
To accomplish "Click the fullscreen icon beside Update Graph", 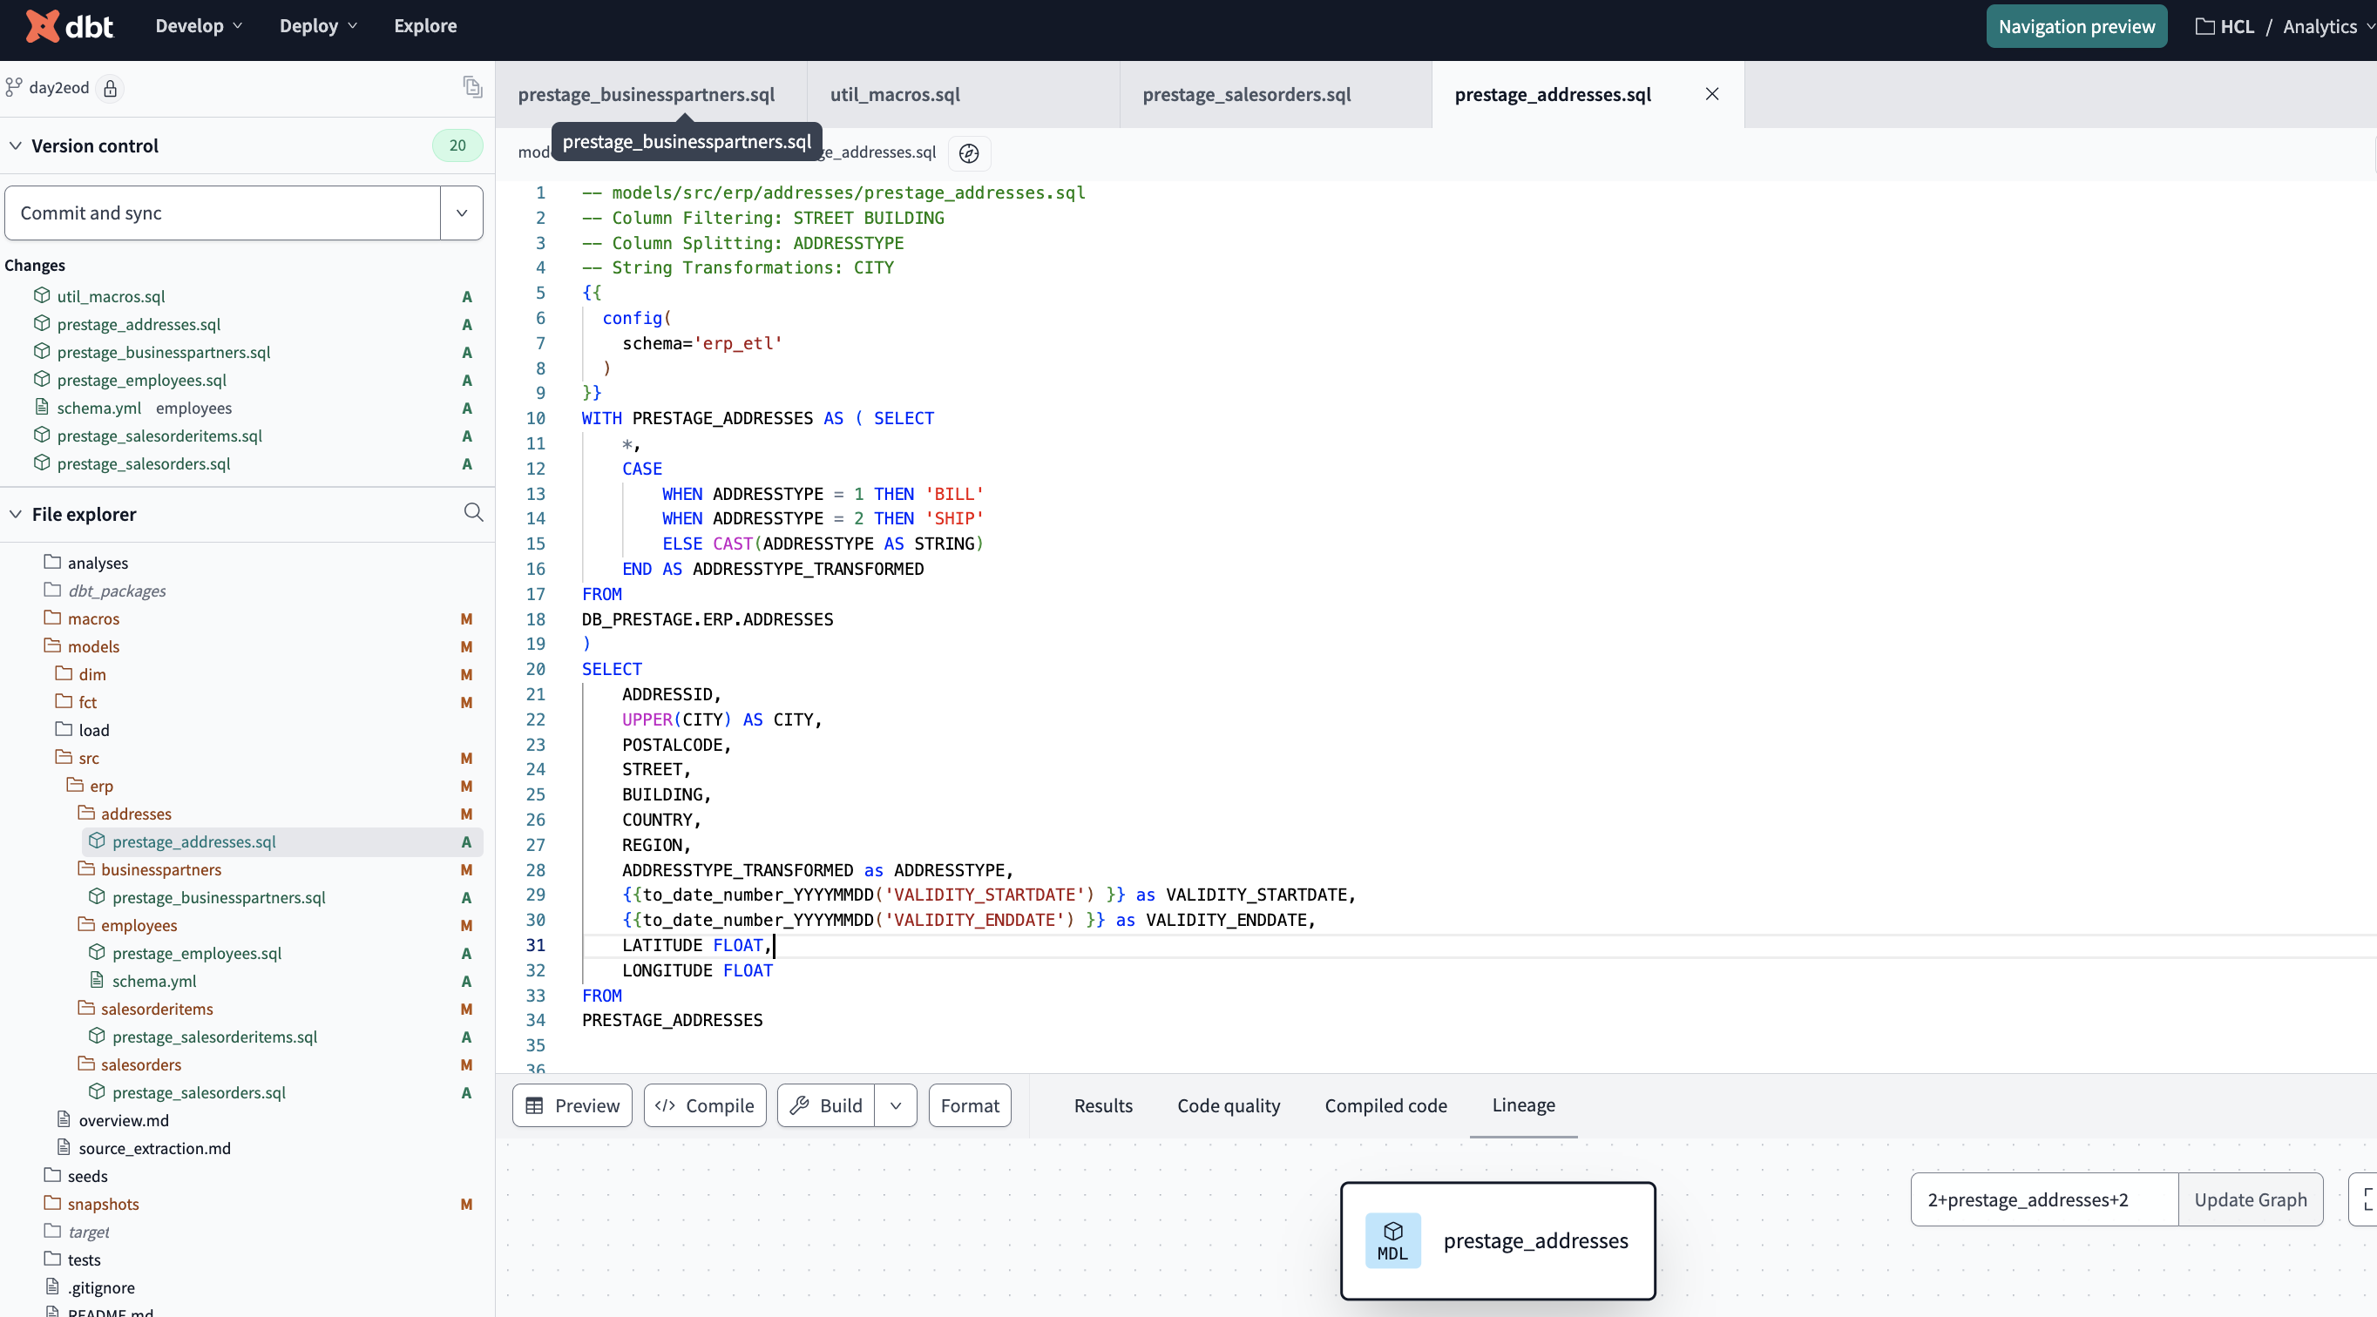I will click(2366, 1199).
